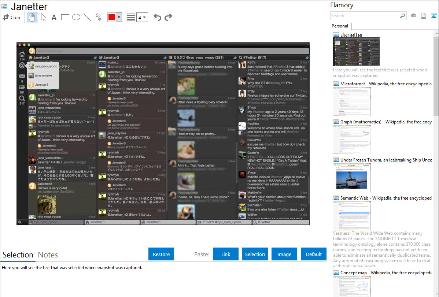The width and height of the screenshot is (439, 297).
Task: Choose the arrow pointer tool
Action: (43, 17)
